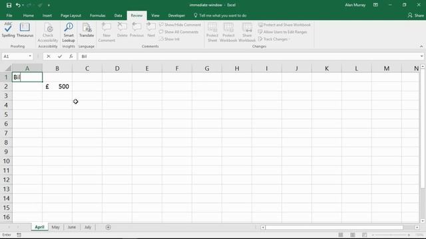The width and height of the screenshot is (426, 239).
Task: Select the April sheet tab
Action: [x=39, y=227]
